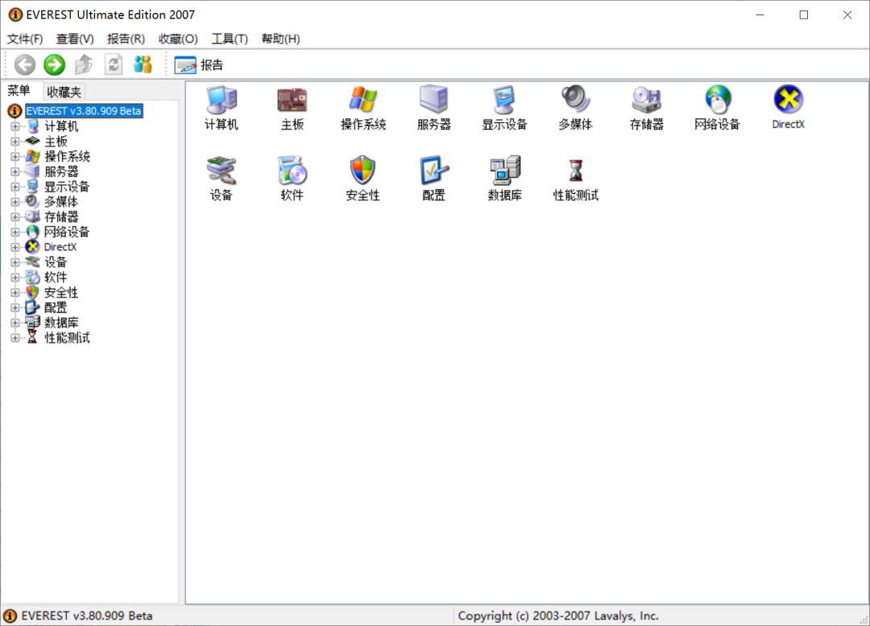Select 网络设备 in the tree
Image resolution: width=870 pixels, height=626 pixels.
click(67, 232)
